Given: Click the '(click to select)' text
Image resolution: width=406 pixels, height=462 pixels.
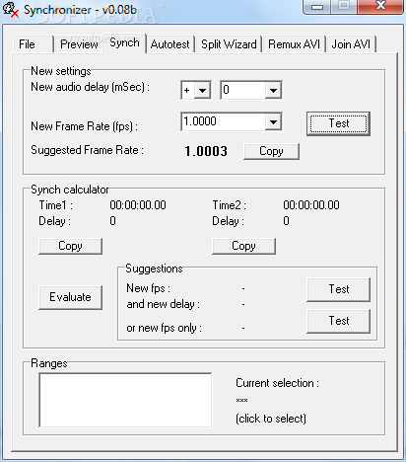Looking at the screenshot, I should [x=271, y=419].
